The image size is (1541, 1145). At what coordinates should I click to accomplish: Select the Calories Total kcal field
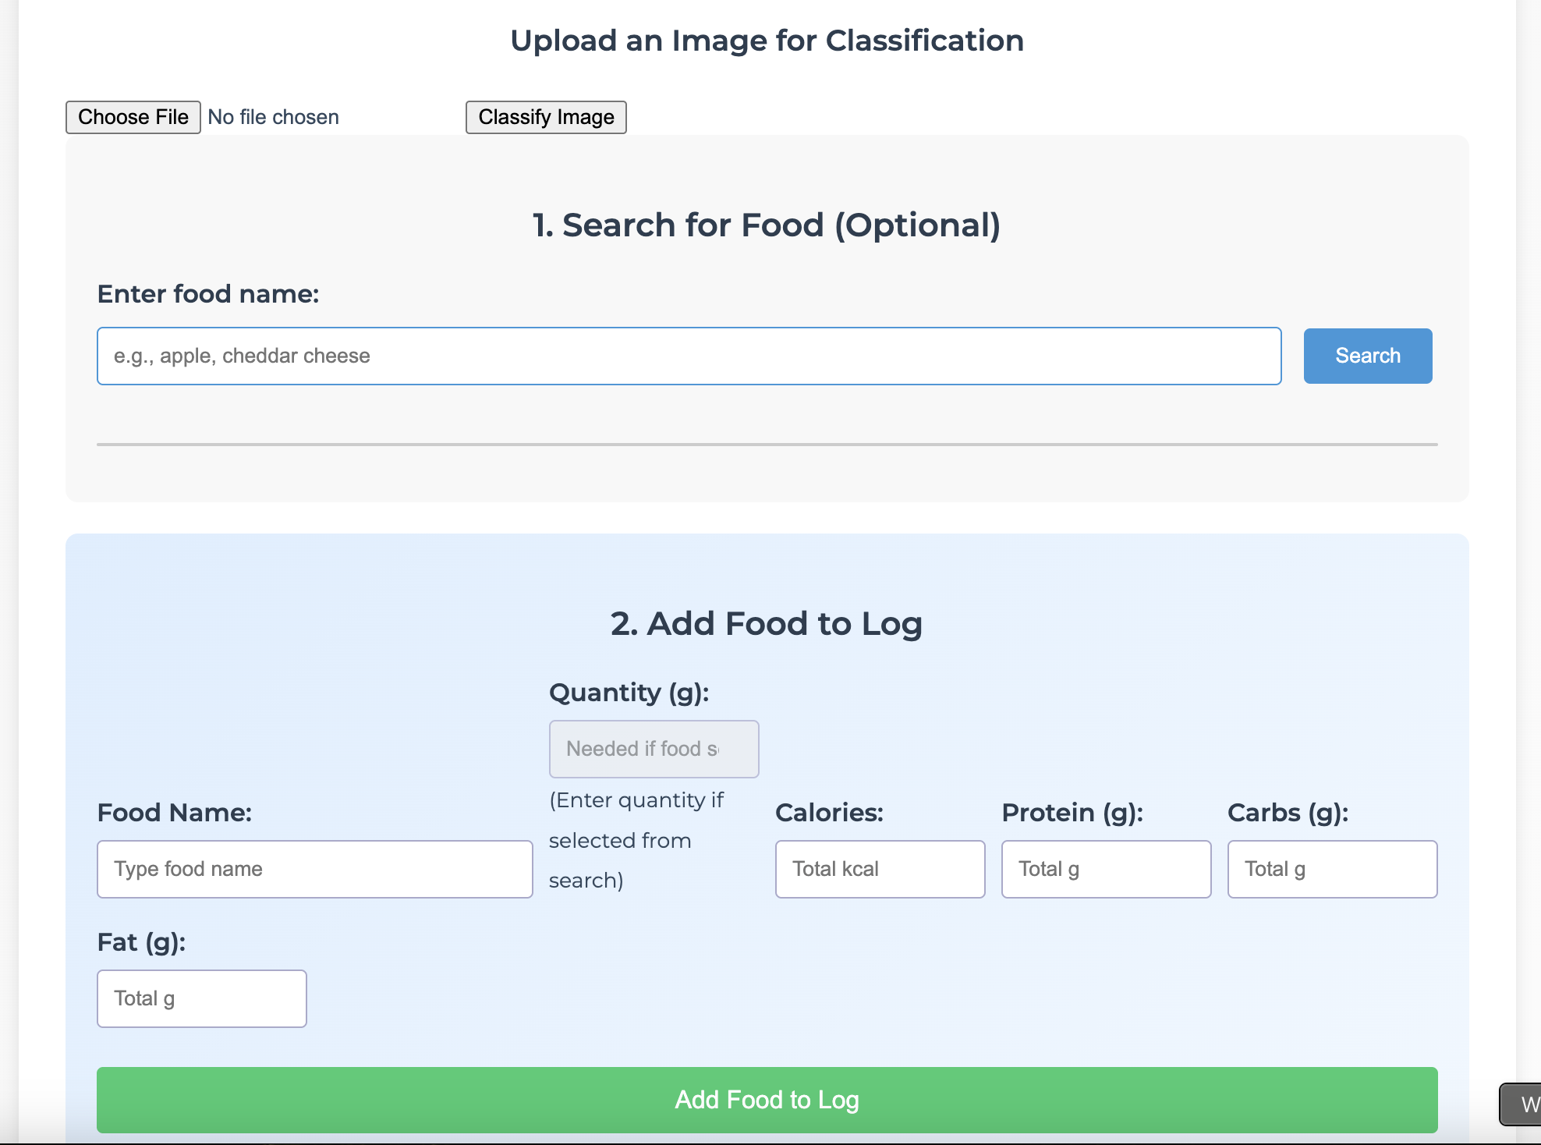pyautogui.click(x=880, y=869)
